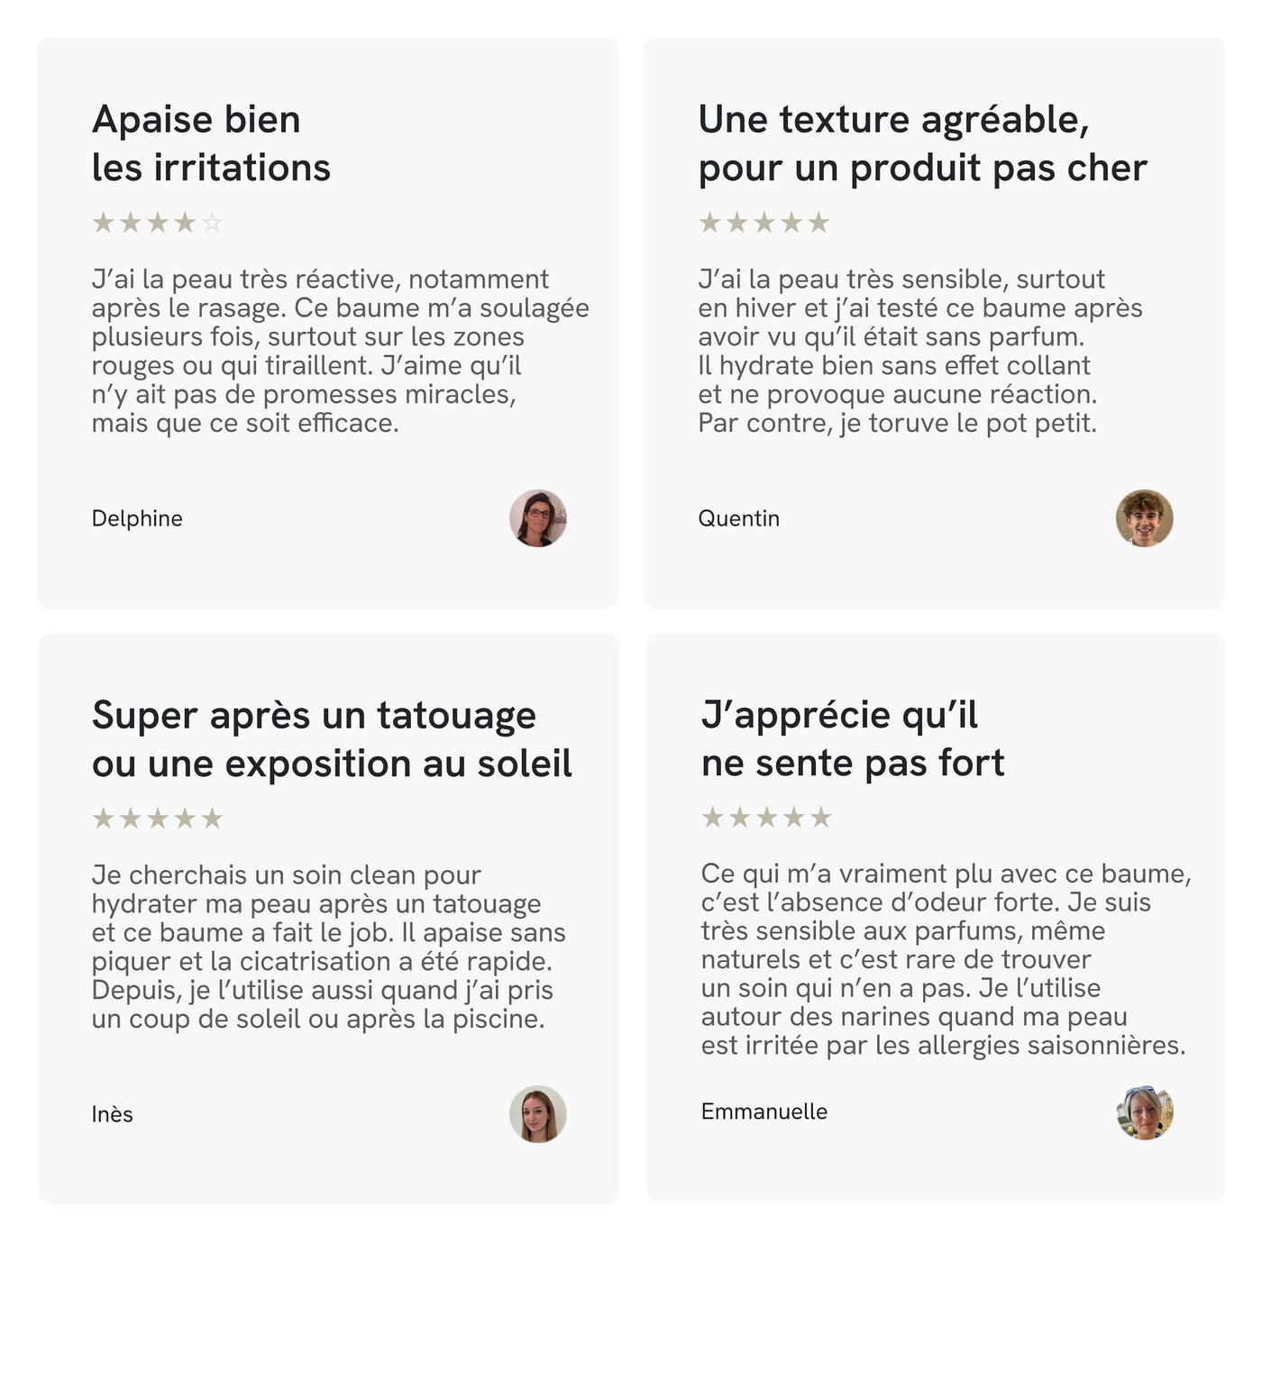Image resolution: width=1262 pixels, height=1373 pixels.
Task: Click the reviewer name Delphine
Action: 137,518
